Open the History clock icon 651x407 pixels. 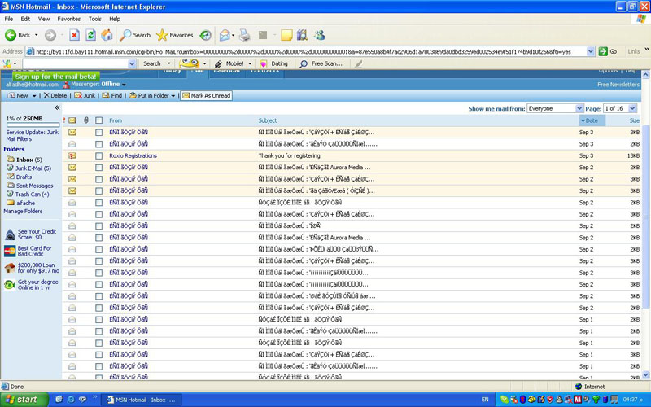coord(206,35)
